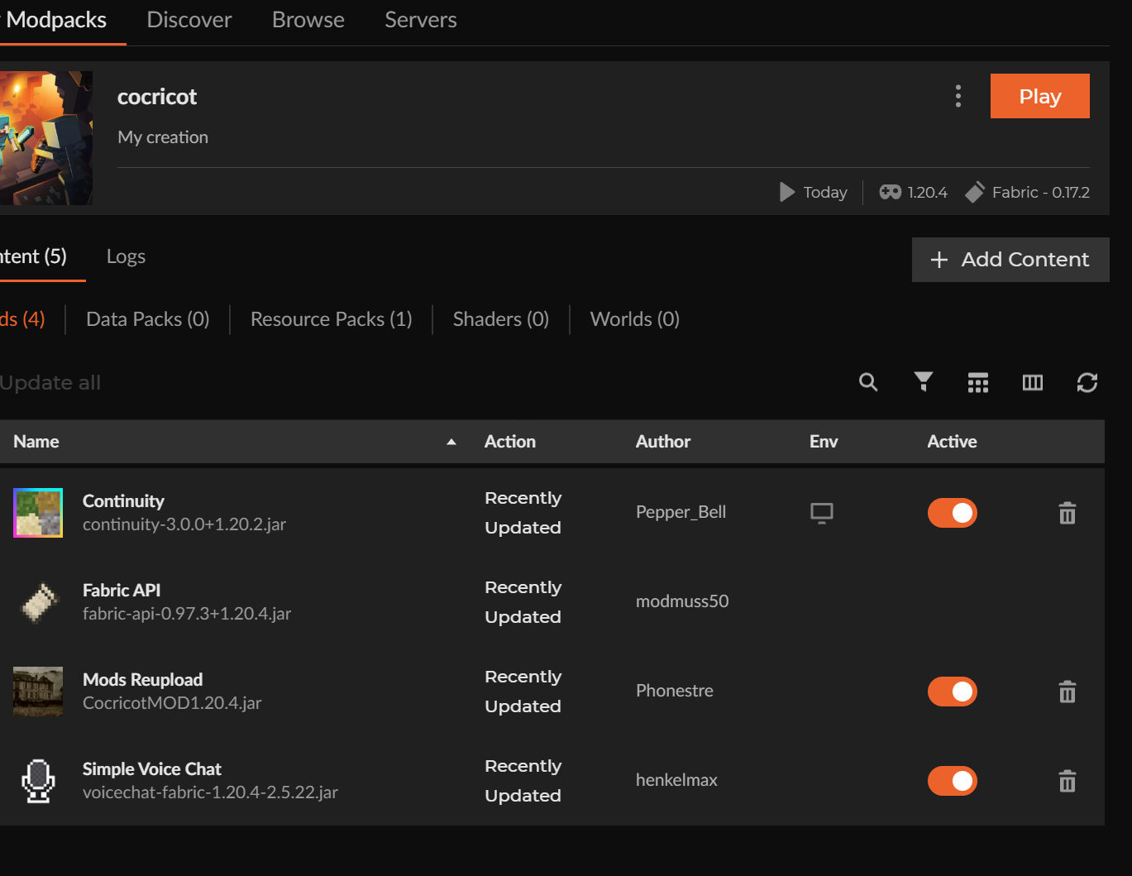Click voicechat-fabric-1.20.4-2.5.22.jar filename
This screenshot has height=876, width=1132.
[x=210, y=792]
